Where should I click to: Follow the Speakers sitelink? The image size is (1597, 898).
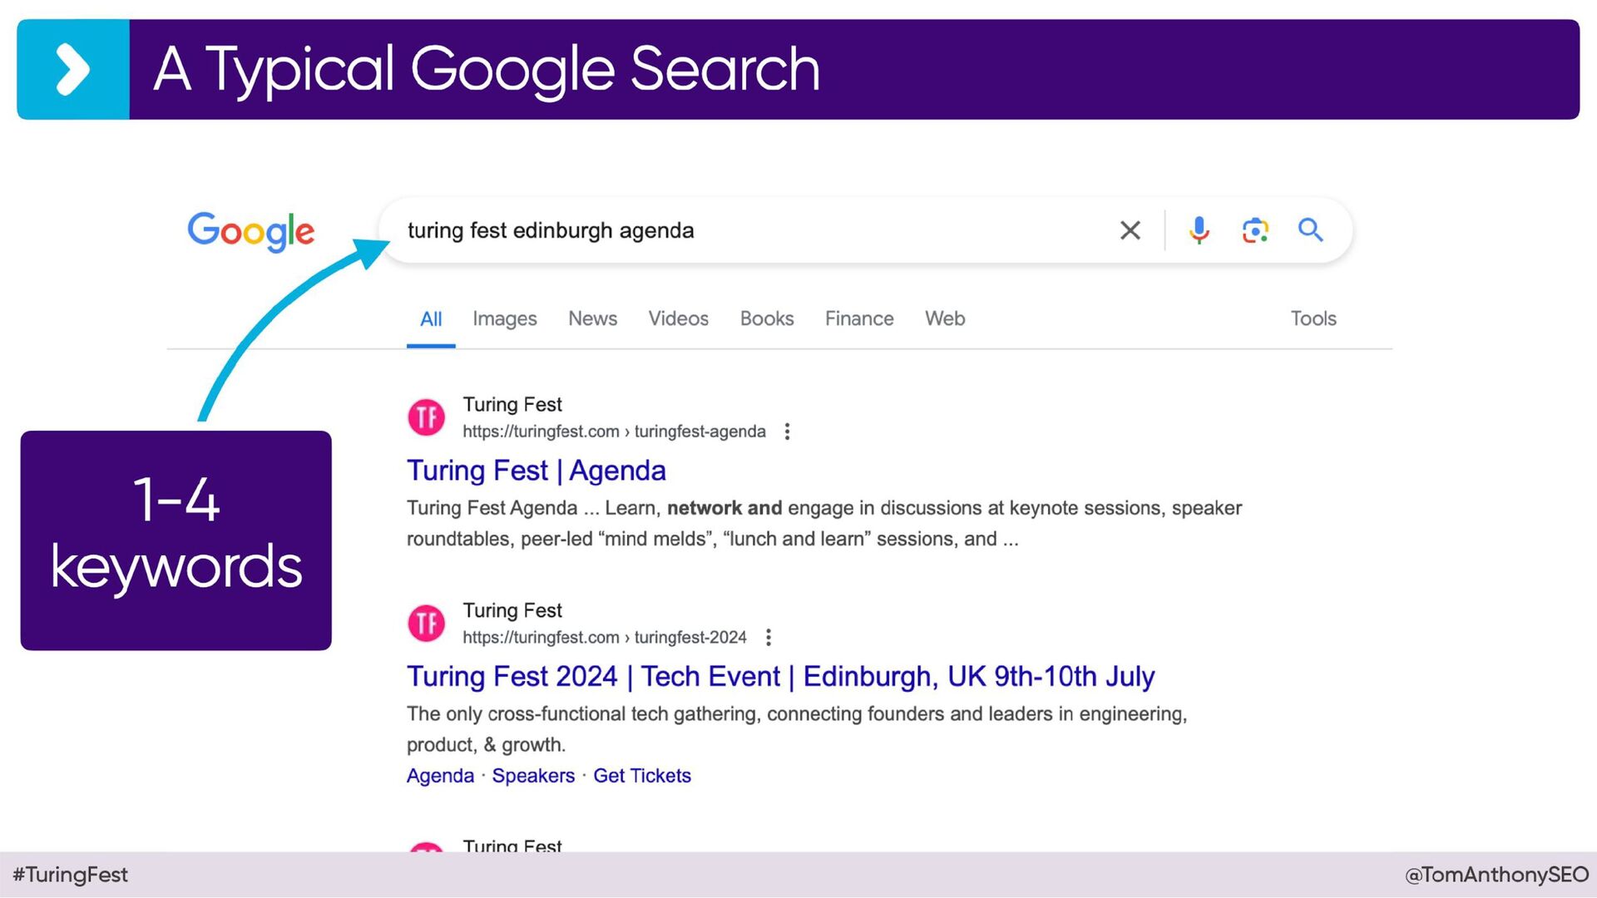click(533, 776)
